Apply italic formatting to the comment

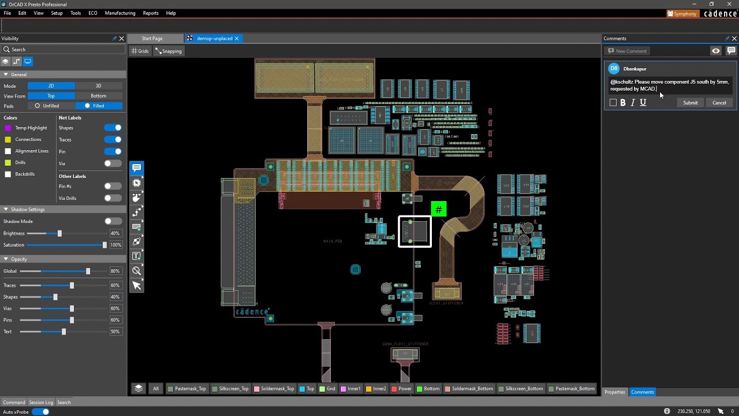633,103
